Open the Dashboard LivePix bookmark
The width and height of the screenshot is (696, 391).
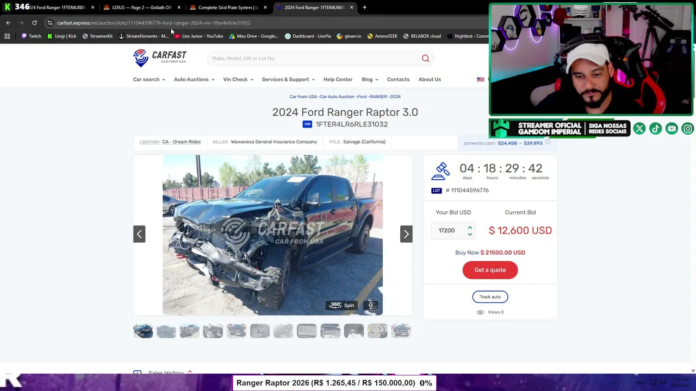click(308, 36)
